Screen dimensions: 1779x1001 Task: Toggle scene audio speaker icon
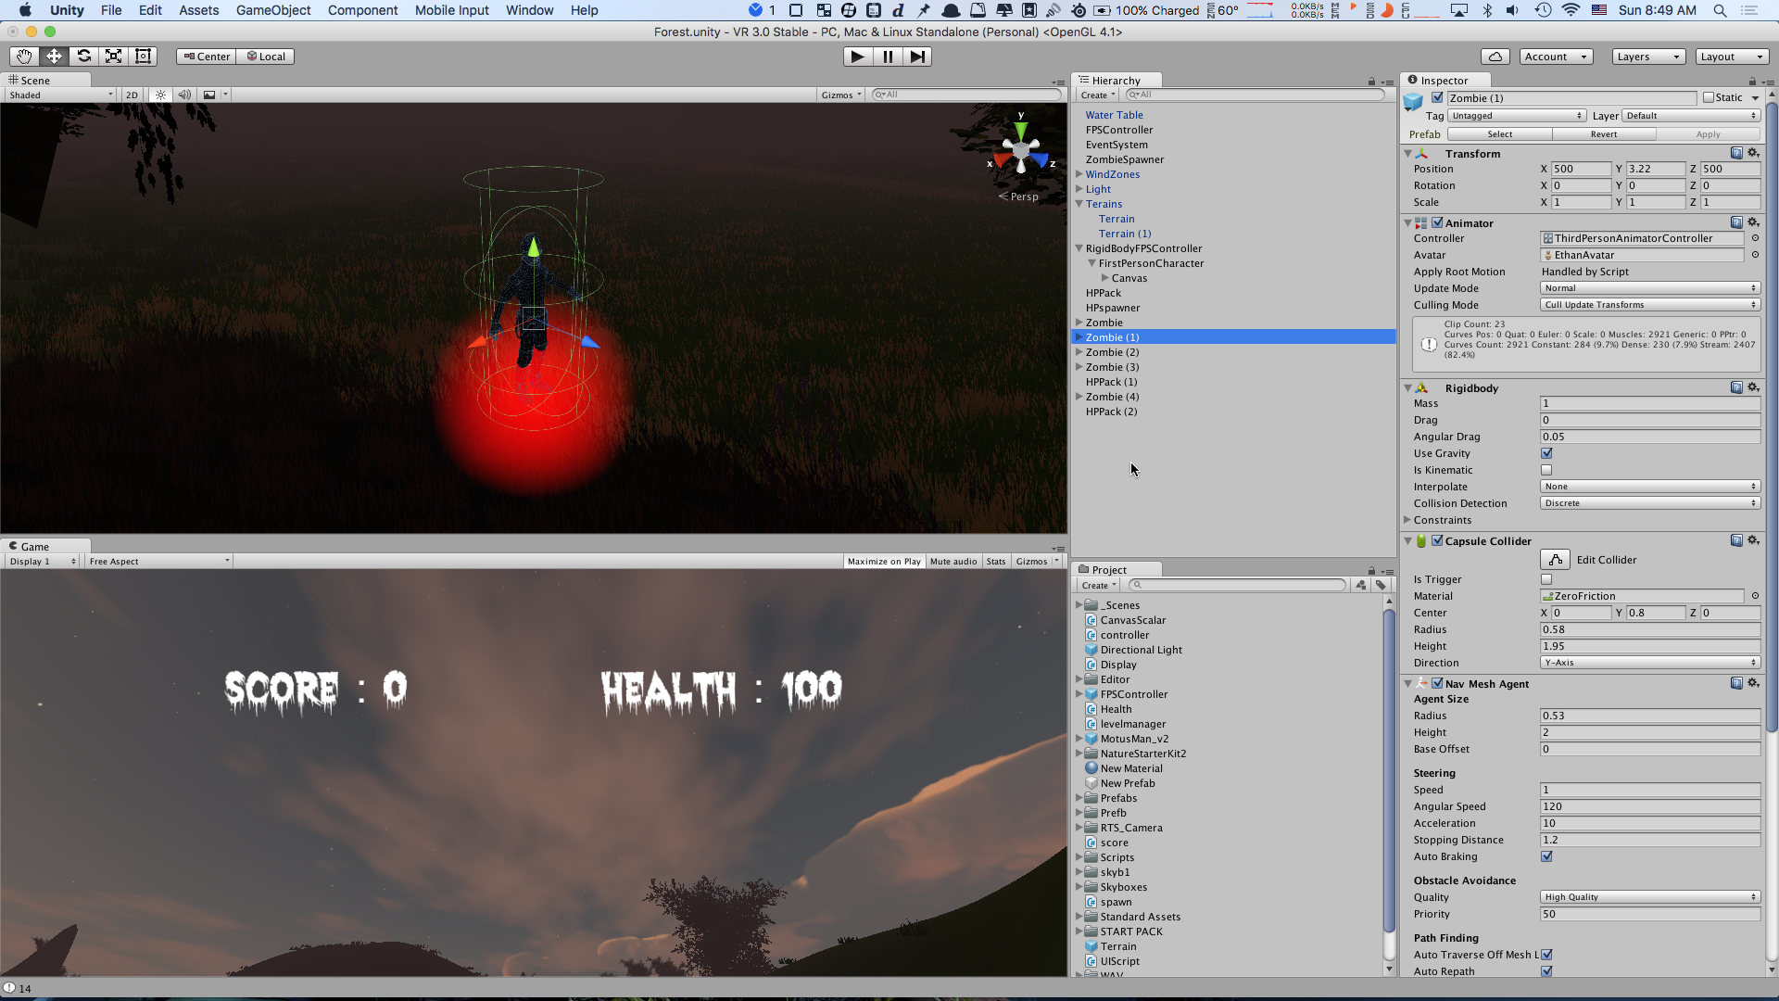[x=184, y=95]
